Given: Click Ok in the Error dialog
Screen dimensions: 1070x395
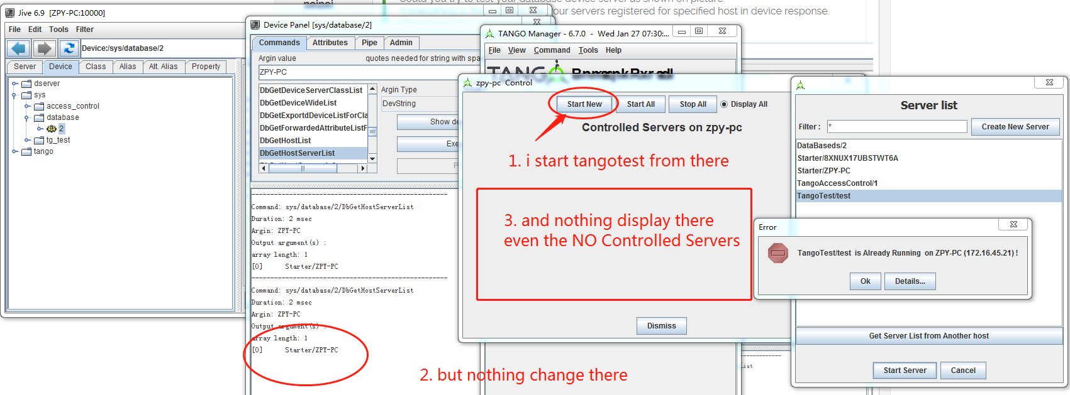Looking at the screenshot, I should pyautogui.click(x=866, y=281).
